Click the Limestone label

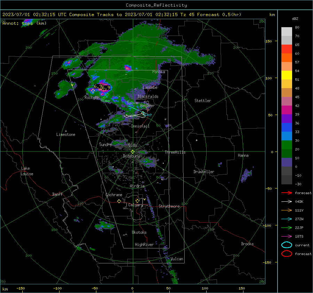[66, 134]
